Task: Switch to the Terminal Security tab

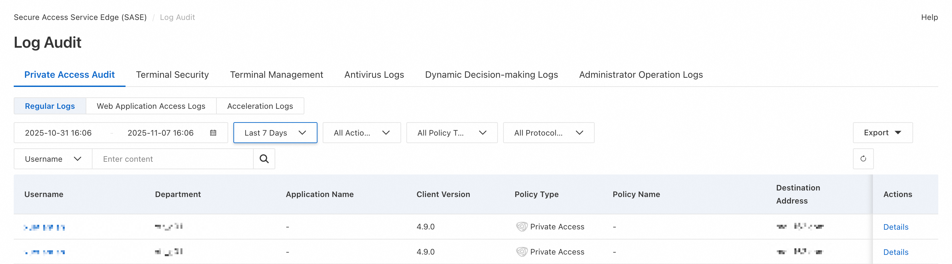Action: (172, 75)
